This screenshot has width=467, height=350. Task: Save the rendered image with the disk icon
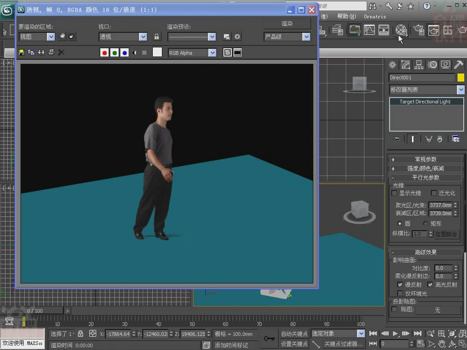(x=21, y=52)
